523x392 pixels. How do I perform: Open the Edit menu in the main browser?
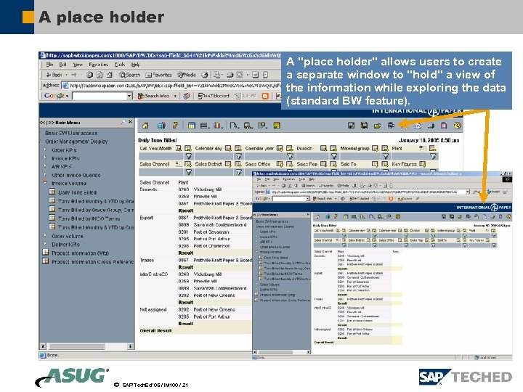tap(62, 65)
